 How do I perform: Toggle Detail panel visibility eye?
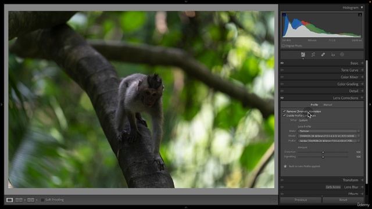coord(282,91)
